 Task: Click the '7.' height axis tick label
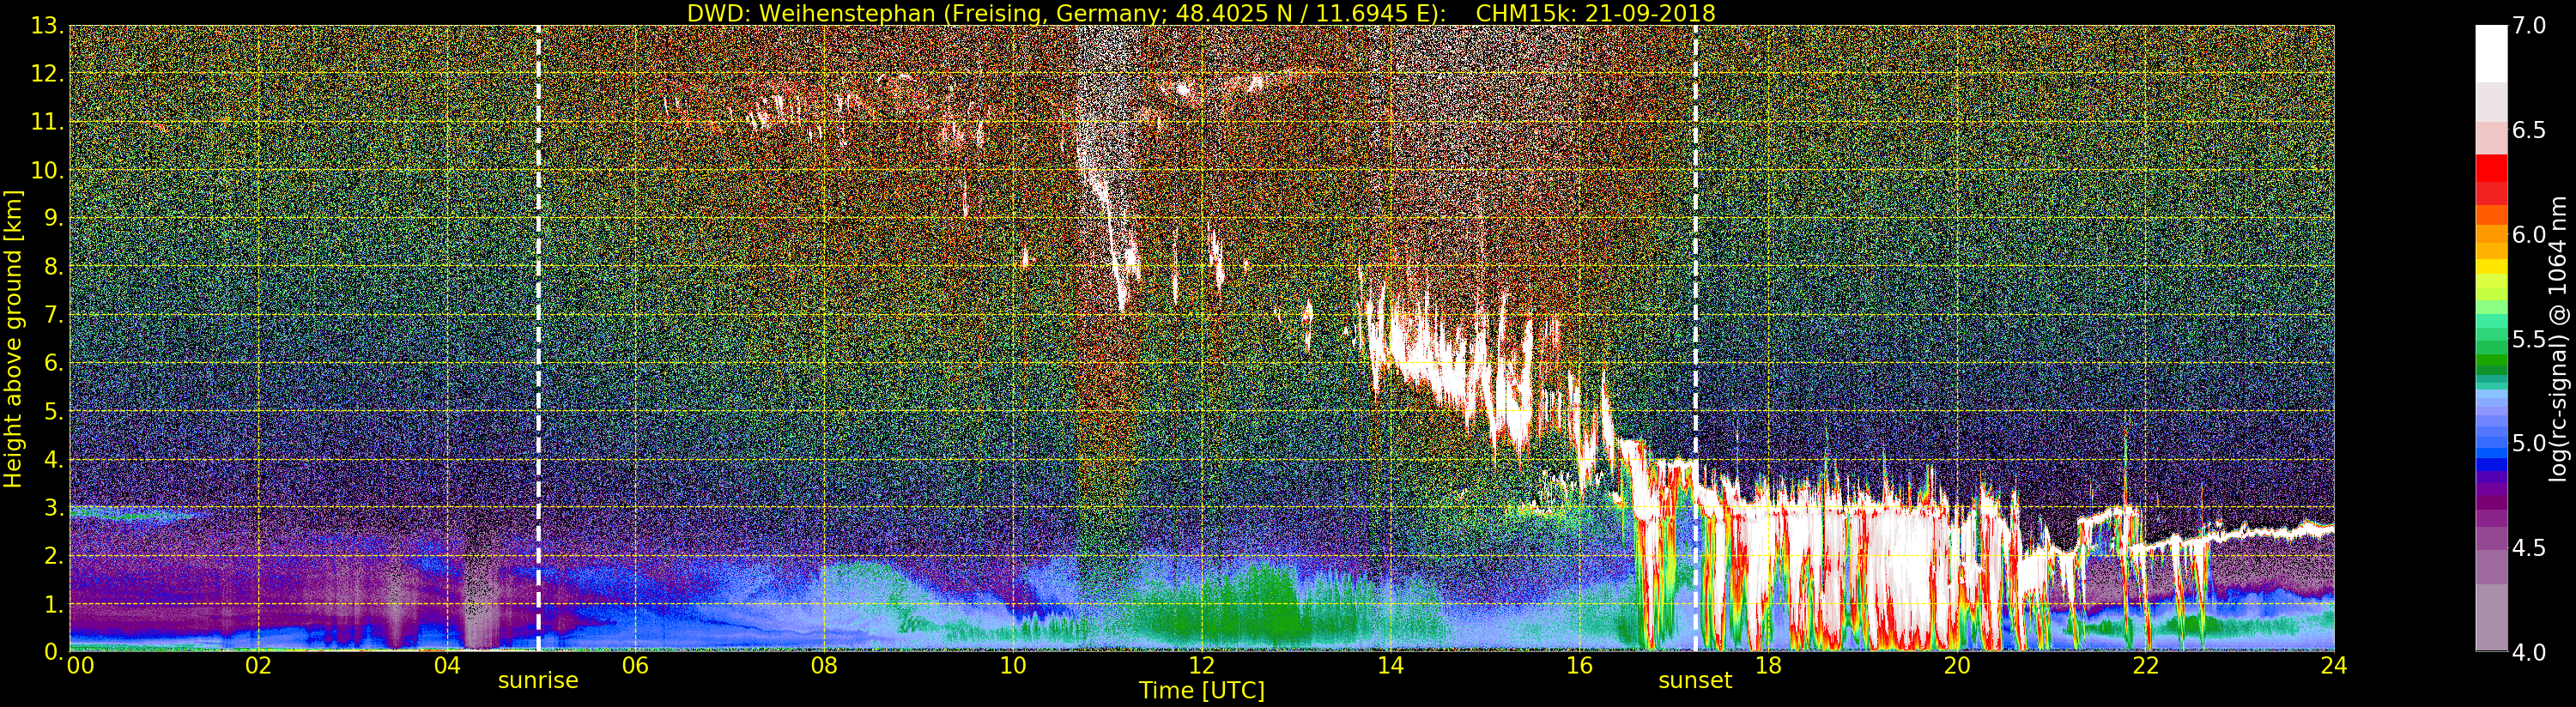pos(54,315)
